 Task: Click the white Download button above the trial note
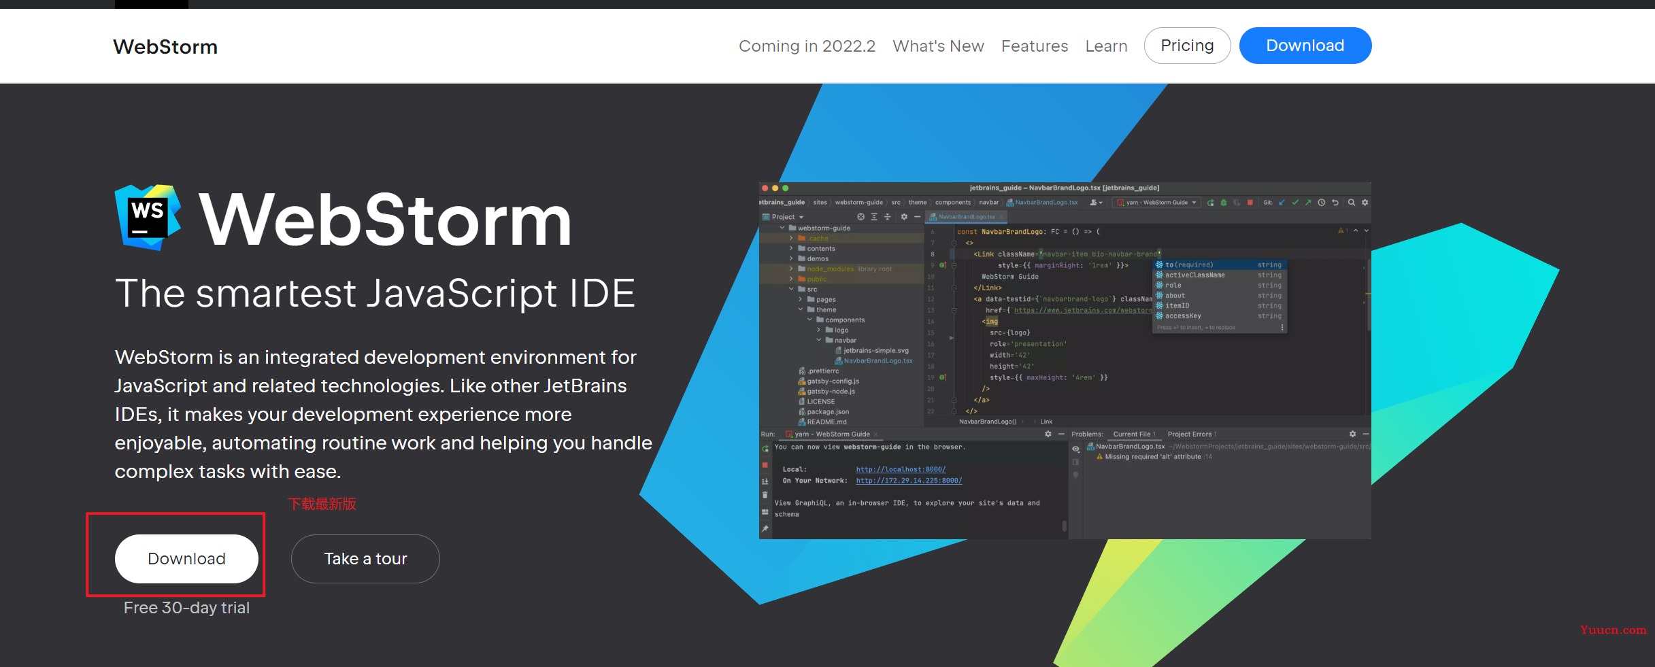(x=186, y=558)
